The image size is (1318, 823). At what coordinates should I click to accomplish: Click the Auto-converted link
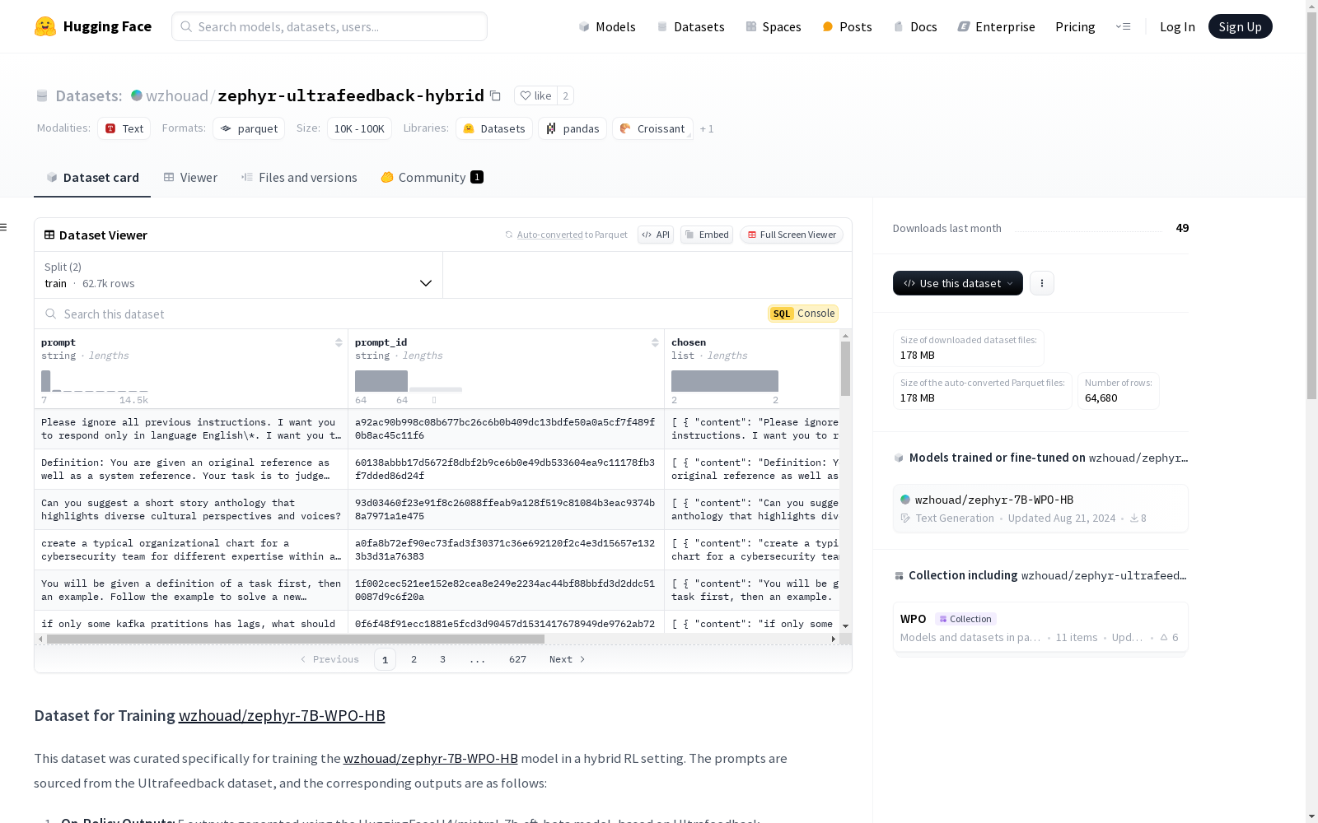click(550, 235)
